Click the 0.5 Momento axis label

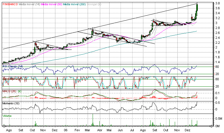217,103
